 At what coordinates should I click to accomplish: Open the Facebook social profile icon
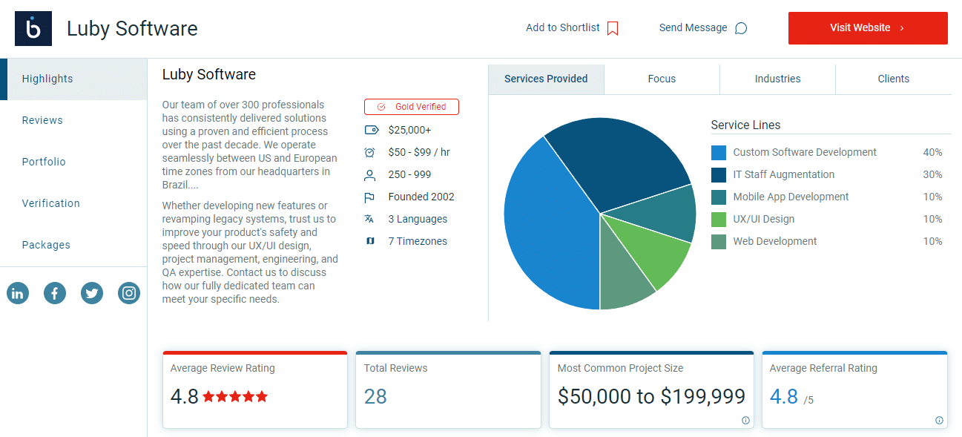pyautogui.click(x=55, y=293)
